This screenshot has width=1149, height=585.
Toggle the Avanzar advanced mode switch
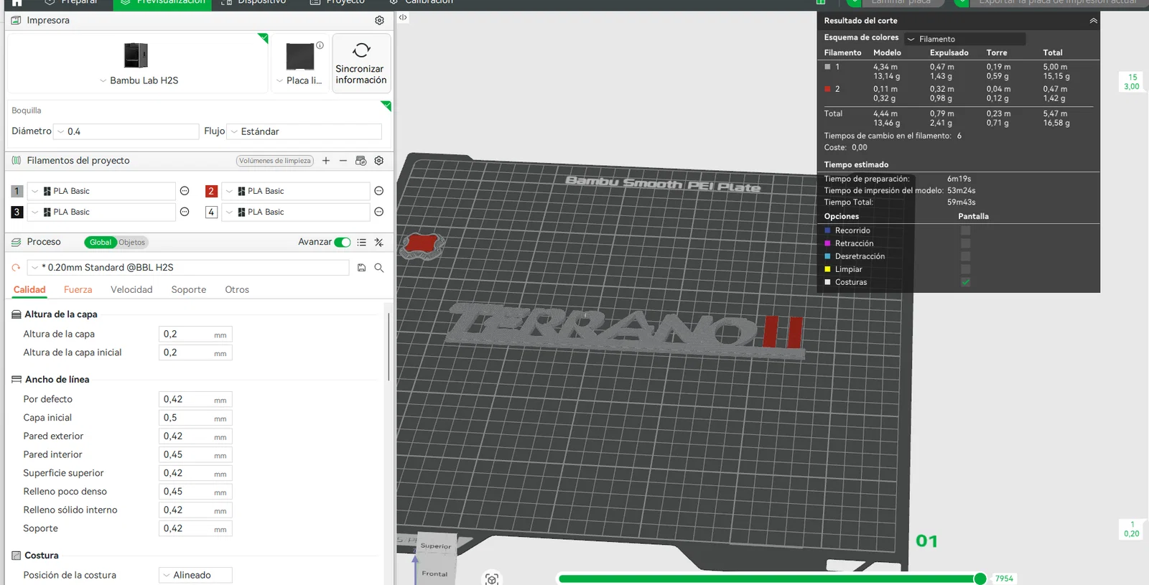point(343,243)
